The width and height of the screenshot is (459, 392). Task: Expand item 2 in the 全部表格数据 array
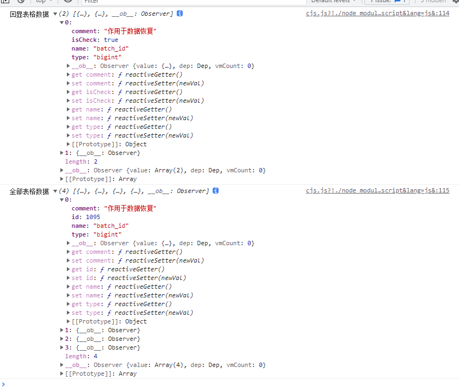[61, 339]
